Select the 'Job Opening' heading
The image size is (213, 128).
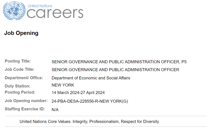[x=21, y=33]
